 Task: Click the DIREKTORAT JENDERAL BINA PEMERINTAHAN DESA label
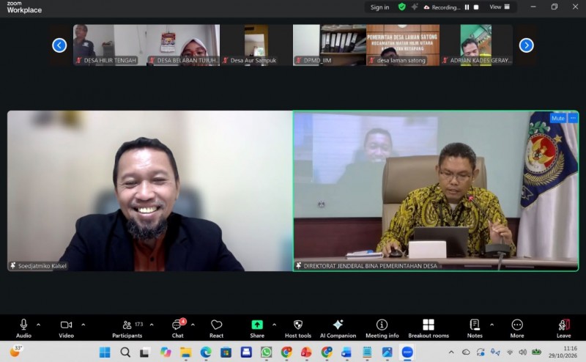pyautogui.click(x=370, y=266)
